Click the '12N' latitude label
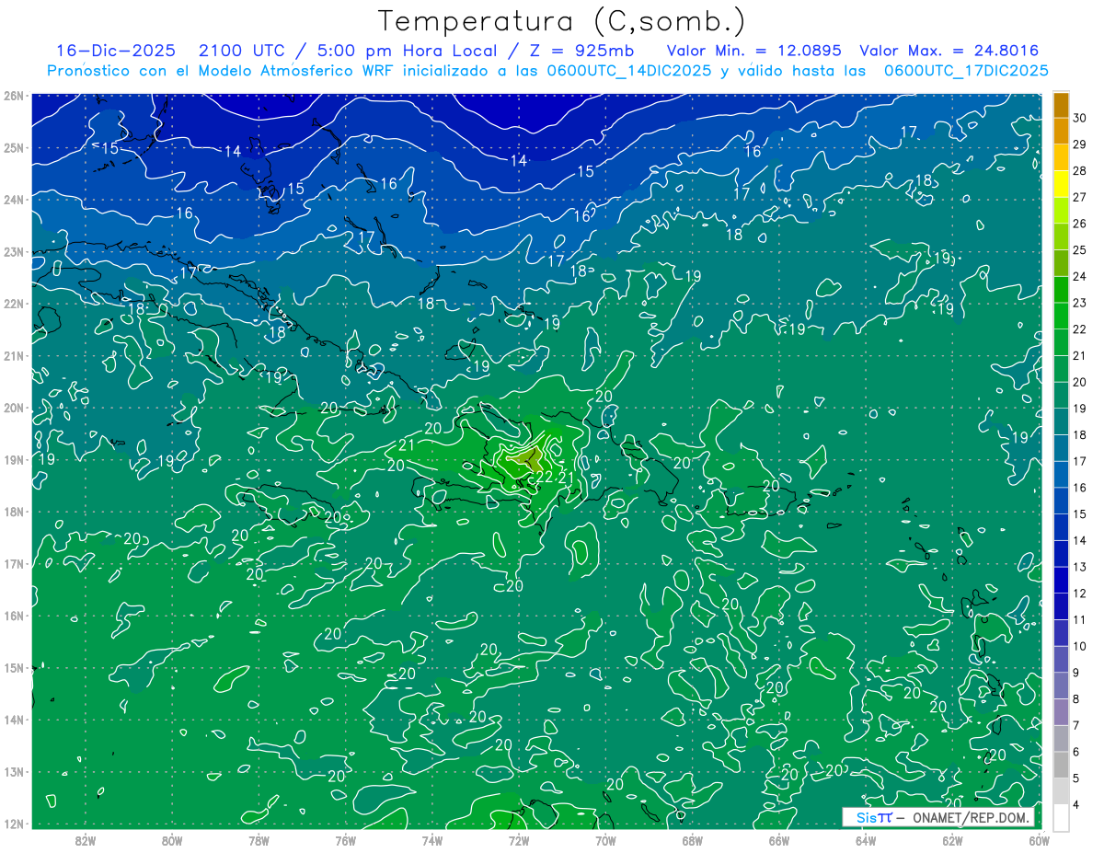1104x853 pixels. (13, 824)
